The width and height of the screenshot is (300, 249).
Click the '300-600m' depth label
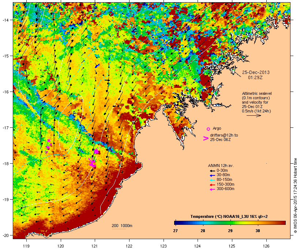point(225,189)
